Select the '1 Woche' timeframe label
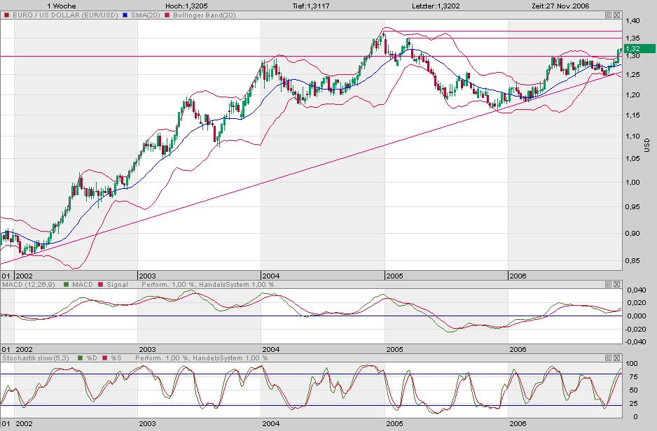This screenshot has height=431, width=657. tap(62, 5)
